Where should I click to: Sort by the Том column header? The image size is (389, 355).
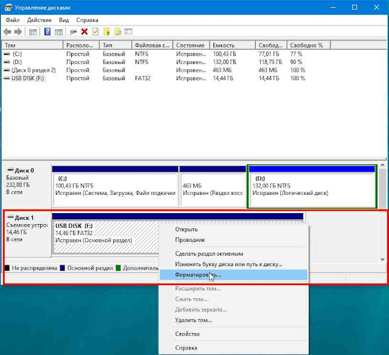tap(32, 45)
